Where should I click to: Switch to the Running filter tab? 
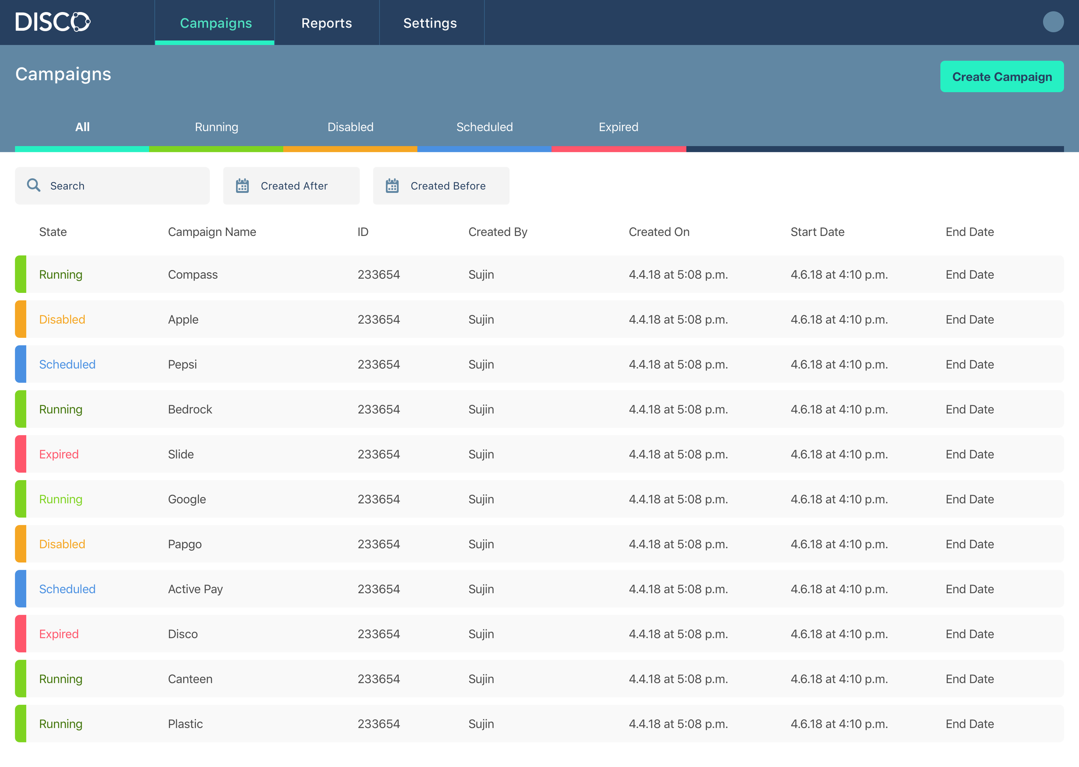pyautogui.click(x=216, y=127)
